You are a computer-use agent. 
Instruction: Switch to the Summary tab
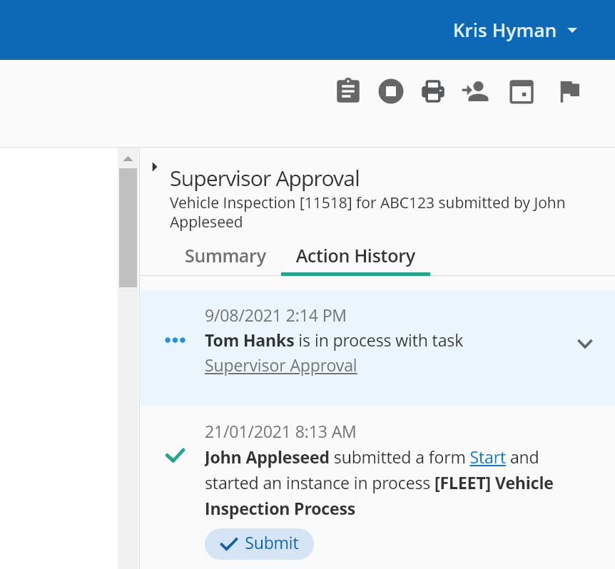click(x=225, y=256)
